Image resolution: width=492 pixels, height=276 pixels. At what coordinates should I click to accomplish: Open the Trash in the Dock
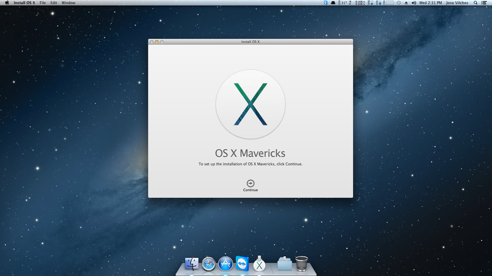click(301, 264)
